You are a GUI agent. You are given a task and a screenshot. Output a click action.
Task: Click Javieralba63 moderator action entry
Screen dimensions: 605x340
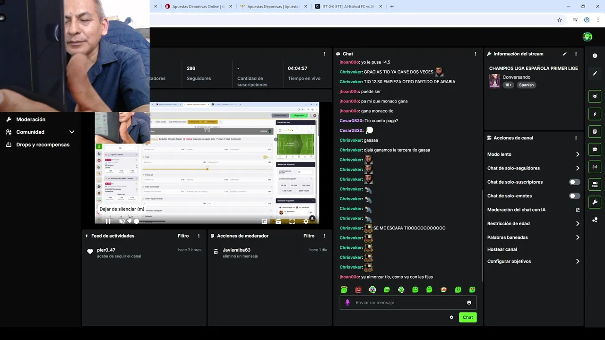(x=270, y=253)
